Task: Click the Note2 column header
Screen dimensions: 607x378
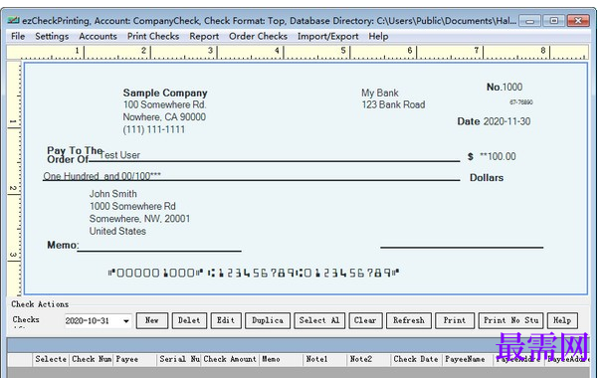Action: pyautogui.click(x=368, y=359)
